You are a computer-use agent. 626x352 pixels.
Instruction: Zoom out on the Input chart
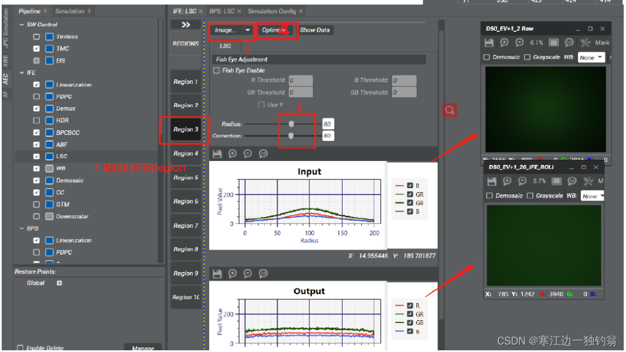coord(248,154)
